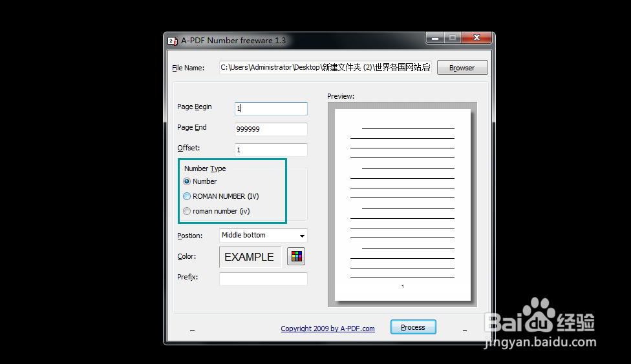The width and height of the screenshot is (631, 364).
Task: Focus the Page Begin input field
Action: (x=272, y=108)
